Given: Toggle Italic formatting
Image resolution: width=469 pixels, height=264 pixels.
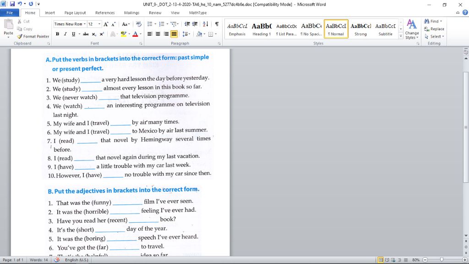Looking at the screenshot, I should tap(65, 34).
